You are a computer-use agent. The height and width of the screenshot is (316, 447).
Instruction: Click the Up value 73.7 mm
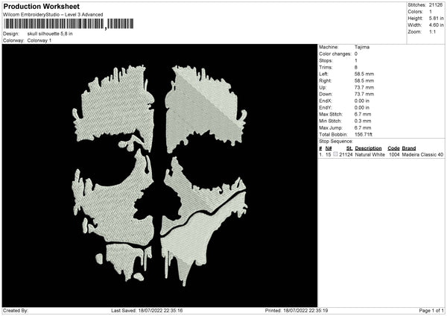(x=364, y=87)
